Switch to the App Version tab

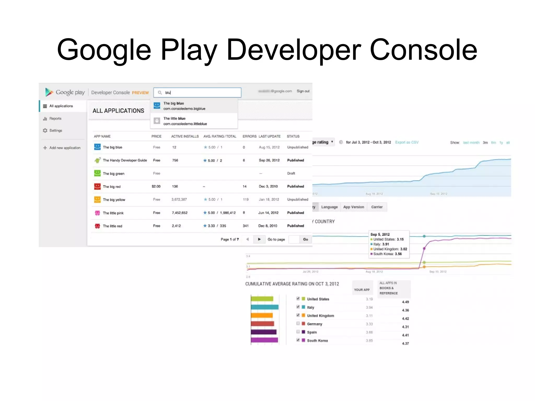tap(353, 207)
